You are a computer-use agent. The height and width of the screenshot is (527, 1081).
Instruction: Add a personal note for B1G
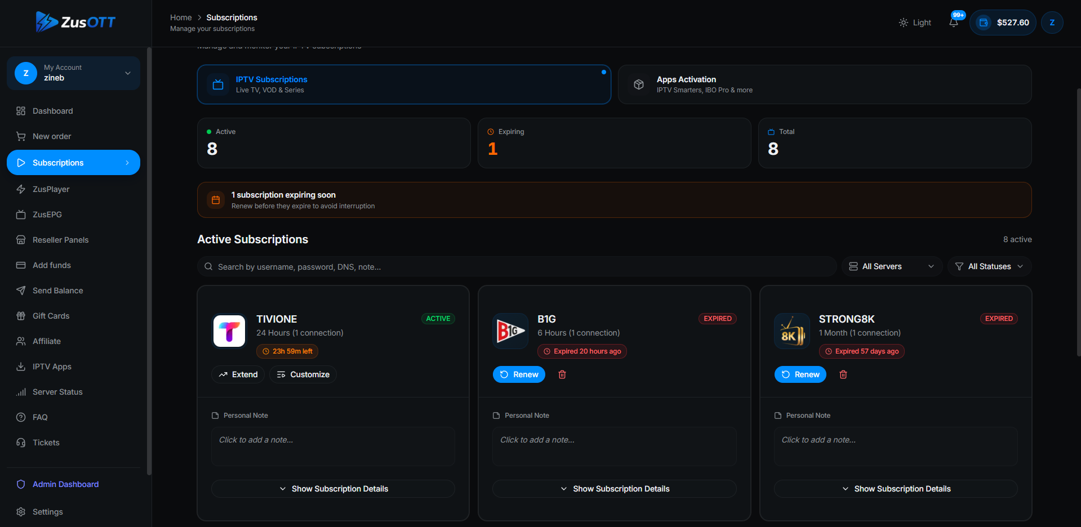(x=614, y=446)
